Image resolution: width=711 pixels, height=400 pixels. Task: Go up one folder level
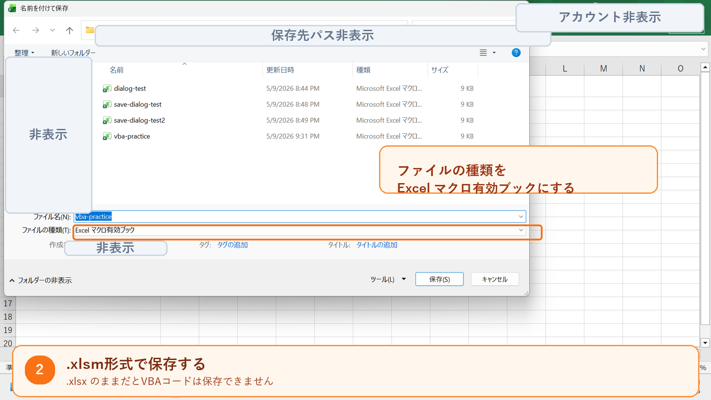tap(69, 30)
